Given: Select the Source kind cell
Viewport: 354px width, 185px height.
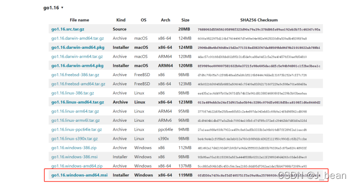Looking at the screenshot, I should [x=120, y=29].
